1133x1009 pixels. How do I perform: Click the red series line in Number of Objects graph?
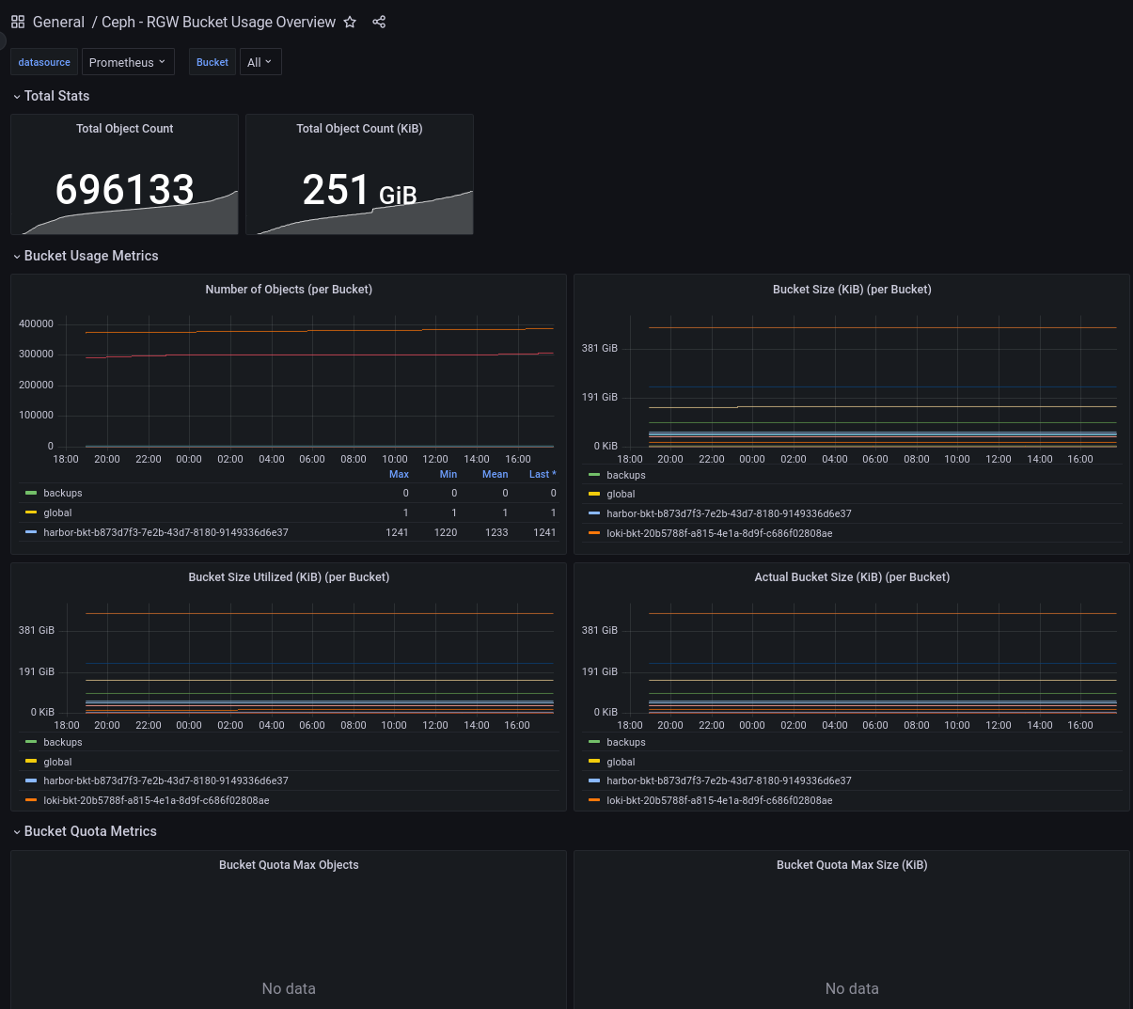click(x=320, y=355)
